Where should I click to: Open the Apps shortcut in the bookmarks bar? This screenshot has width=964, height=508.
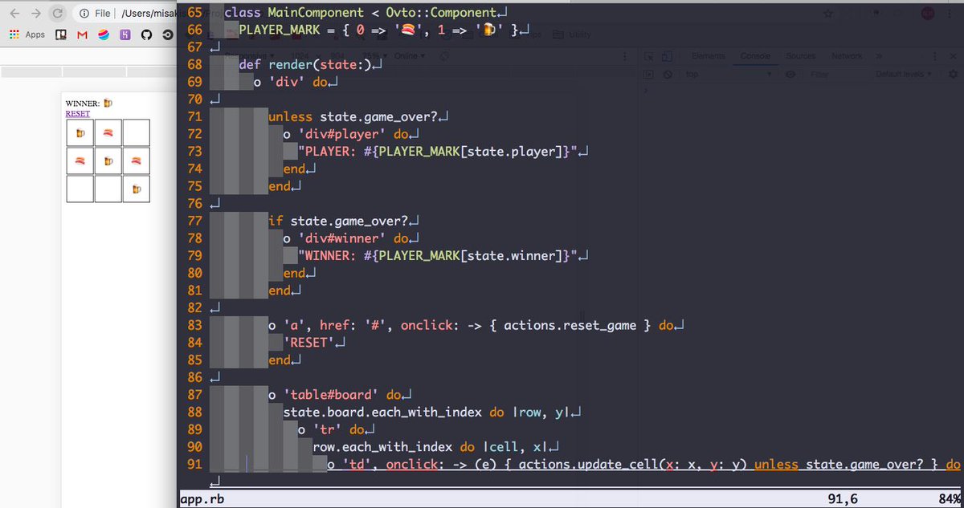point(27,35)
